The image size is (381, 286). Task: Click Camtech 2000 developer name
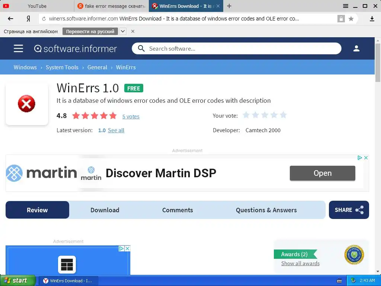pyautogui.click(x=263, y=130)
